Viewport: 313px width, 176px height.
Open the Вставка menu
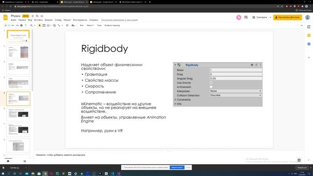point(38,20)
